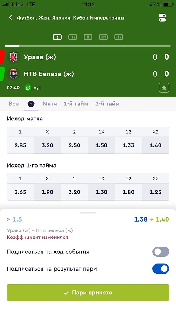This screenshot has height=313, width=176.
Task: Switch to the 2-й тайм tab
Action: [107, 104]
